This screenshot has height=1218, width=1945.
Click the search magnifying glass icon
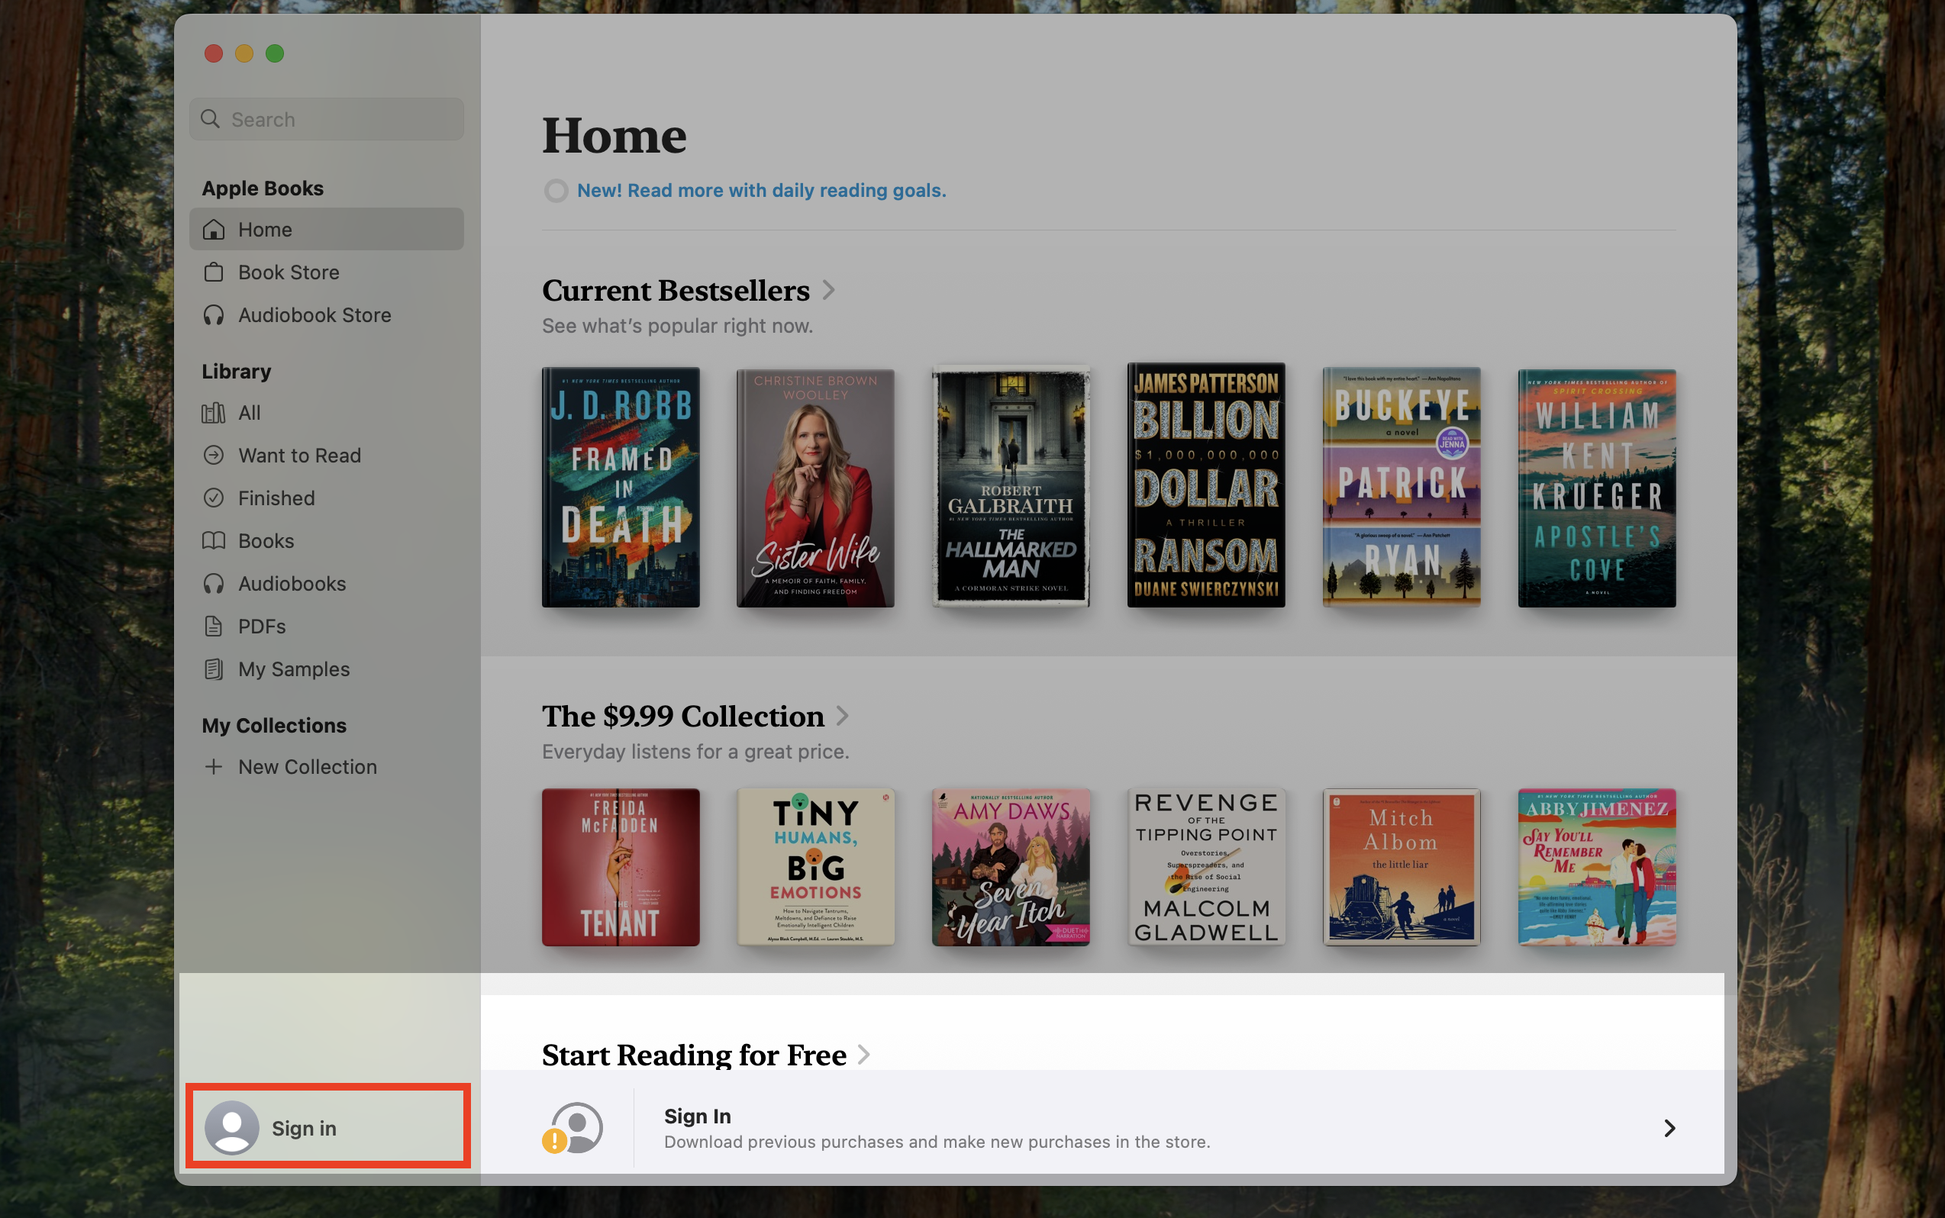click(210, 119)
